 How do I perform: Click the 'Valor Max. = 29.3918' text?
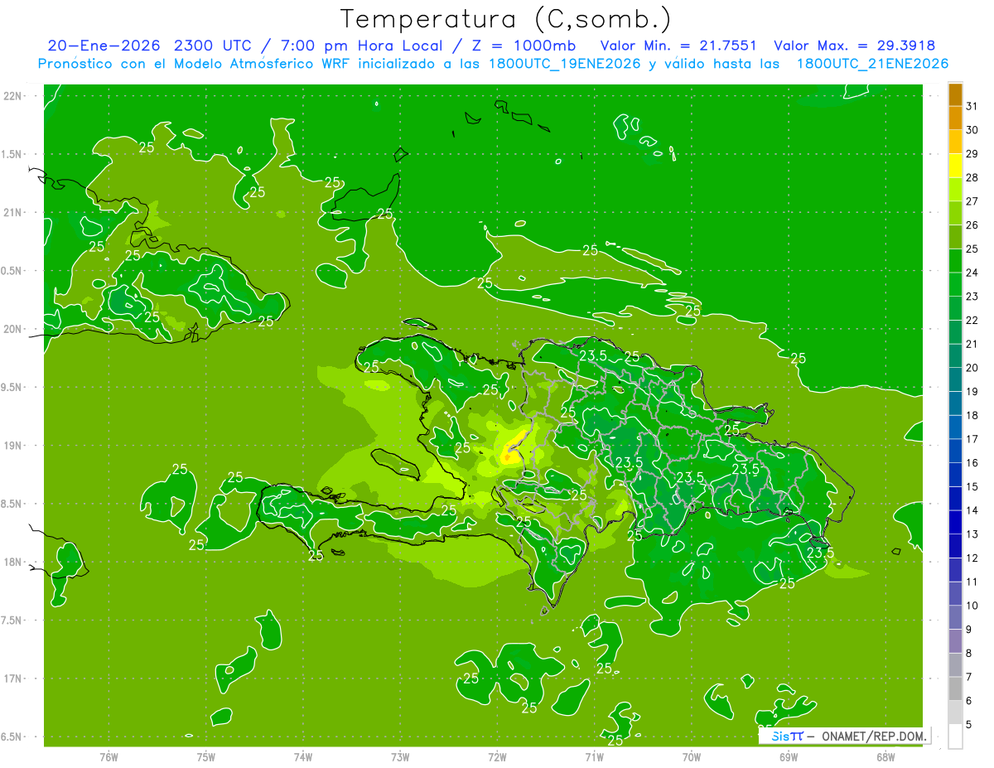coord(855,45)
